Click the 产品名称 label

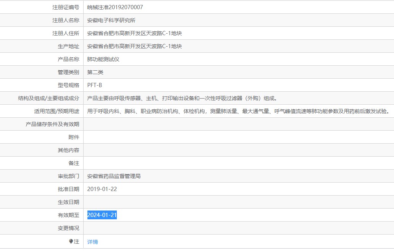69,59
